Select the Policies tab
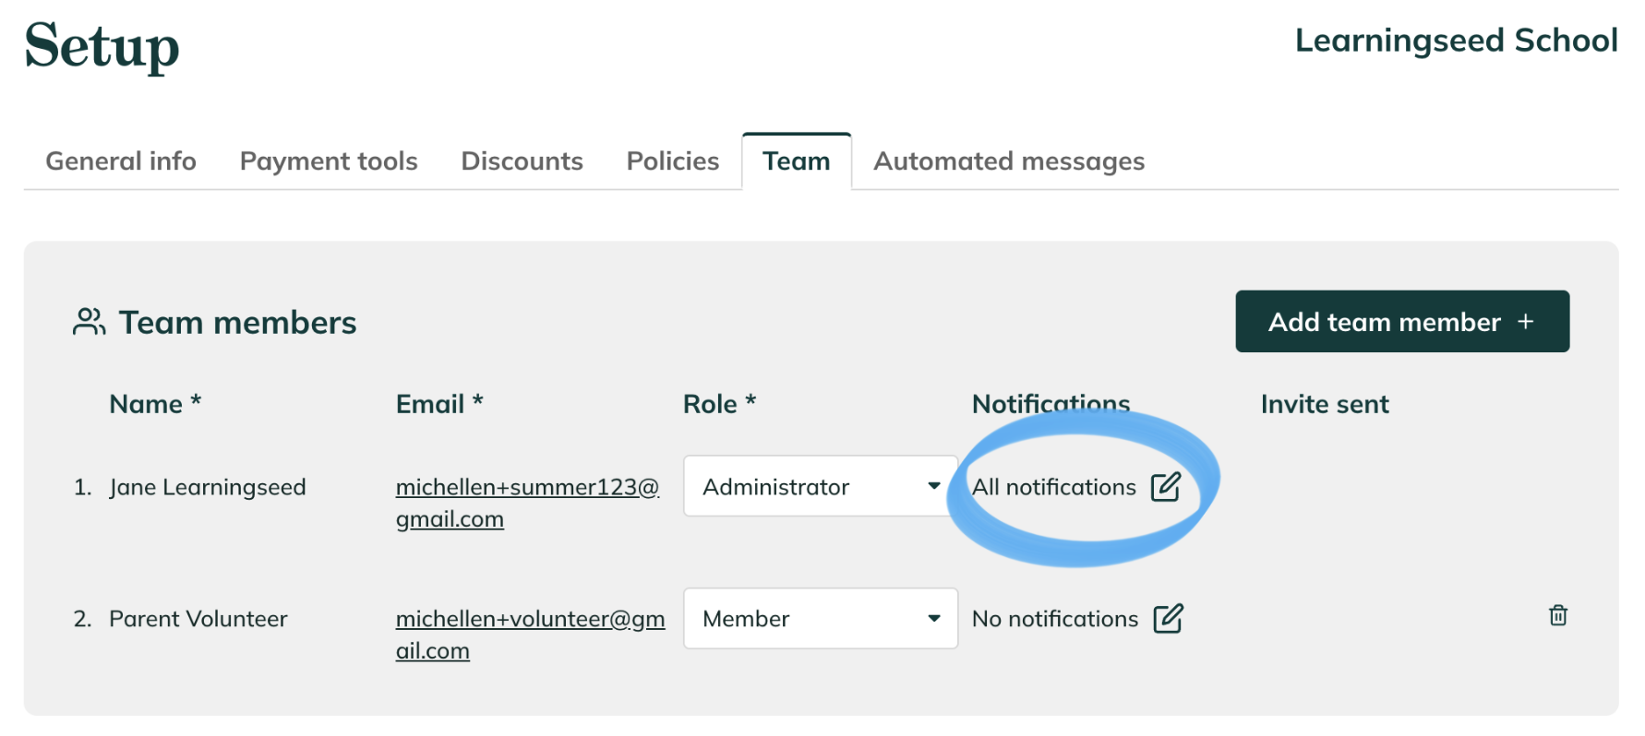Viewport: 1645px width, 736px height. 673,161
